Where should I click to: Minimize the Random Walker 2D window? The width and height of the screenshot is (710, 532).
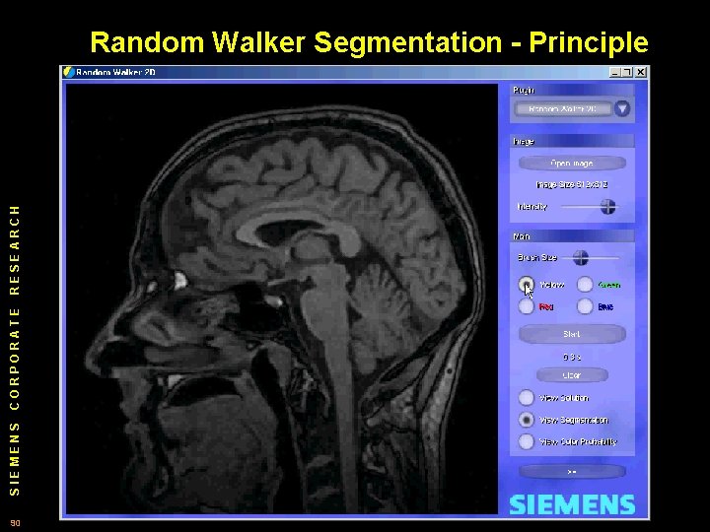pos(614,72)
